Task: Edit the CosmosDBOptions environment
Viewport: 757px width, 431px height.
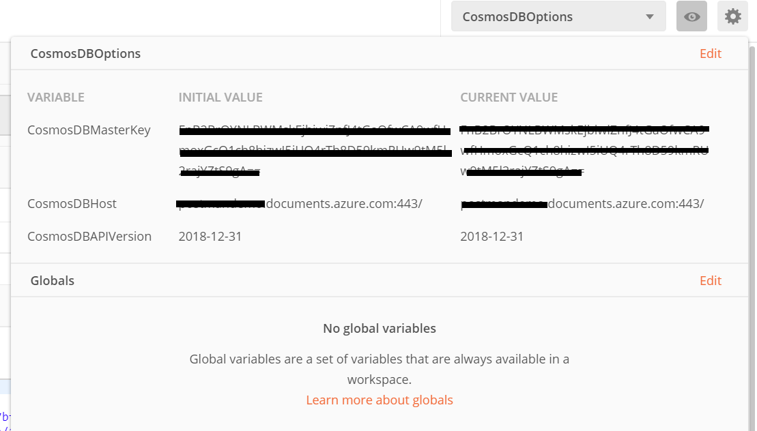Action: (710, 53)
